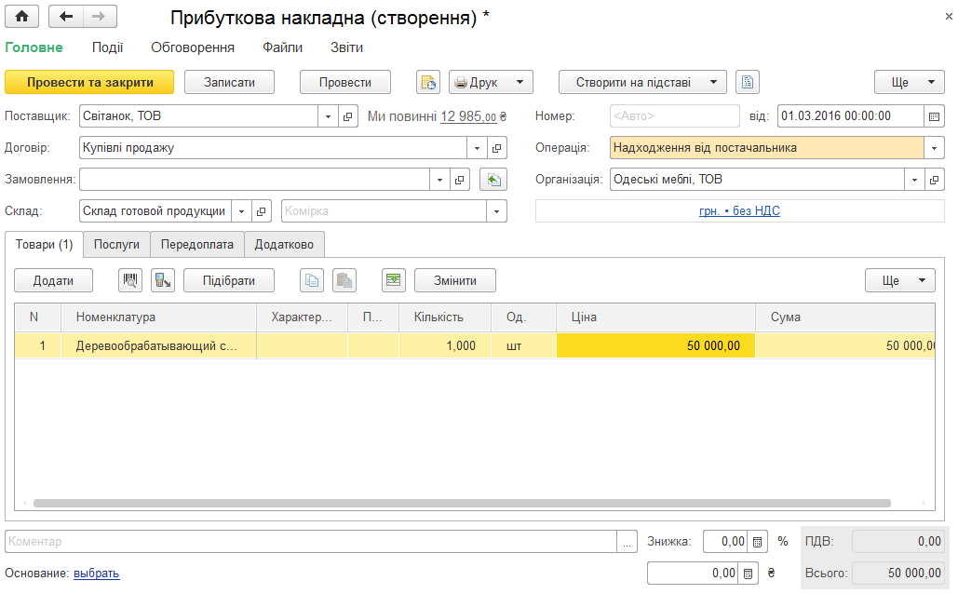The width and height of the screenshot is (958, 594).
Task: Click Додати to add a row
Action: pyautogui.click(x=54, y=280)
